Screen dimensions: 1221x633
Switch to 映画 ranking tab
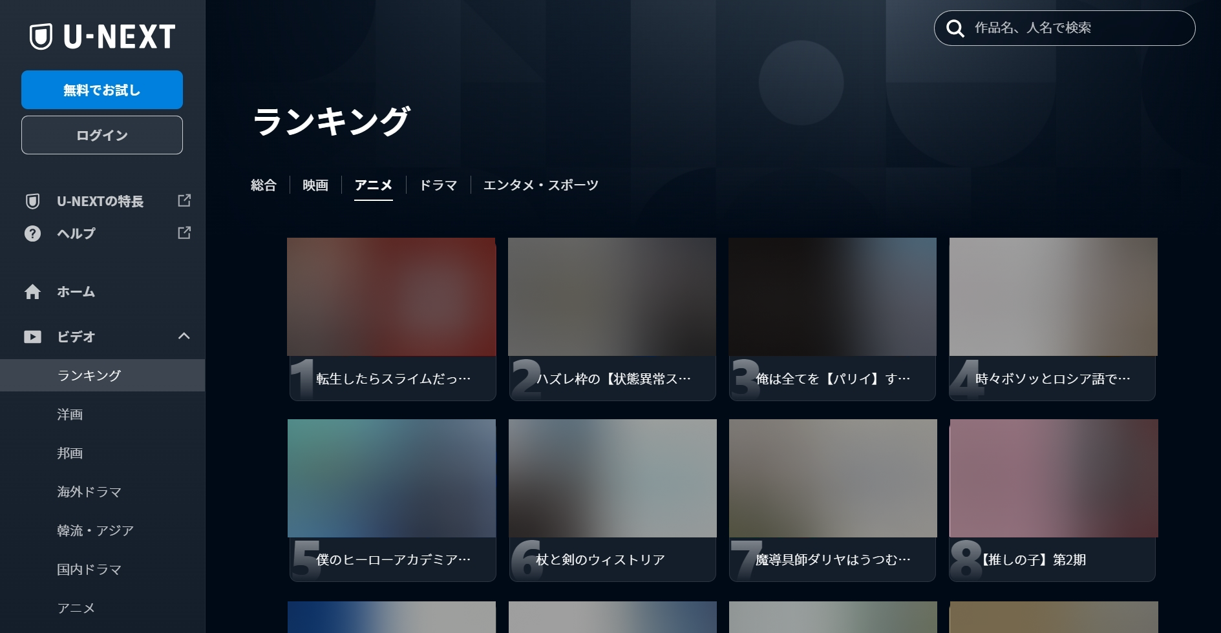point(315,185)
